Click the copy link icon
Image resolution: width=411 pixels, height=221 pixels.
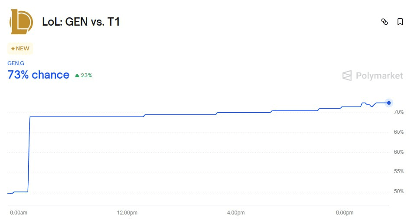[x=384, y=22]
